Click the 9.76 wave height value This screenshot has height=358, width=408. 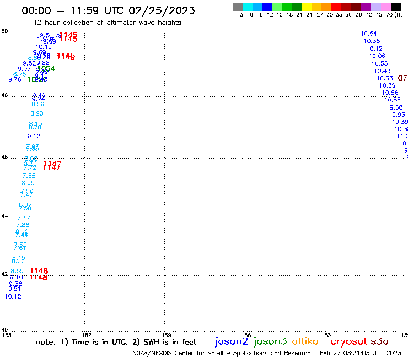point(14,79)
